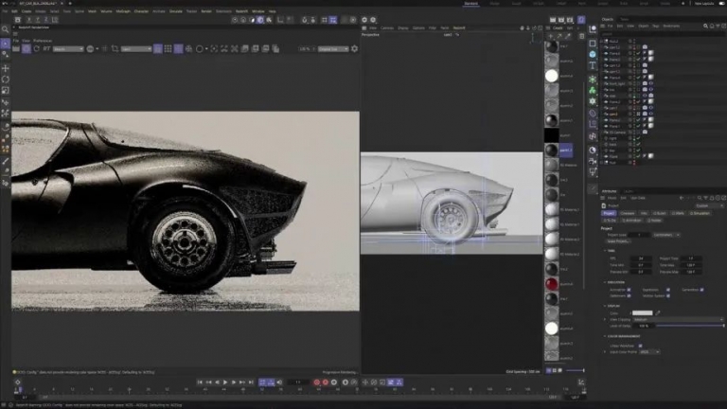Click the search magnifier icon top-left
The image size is (727, 409).
click(6, 28)
